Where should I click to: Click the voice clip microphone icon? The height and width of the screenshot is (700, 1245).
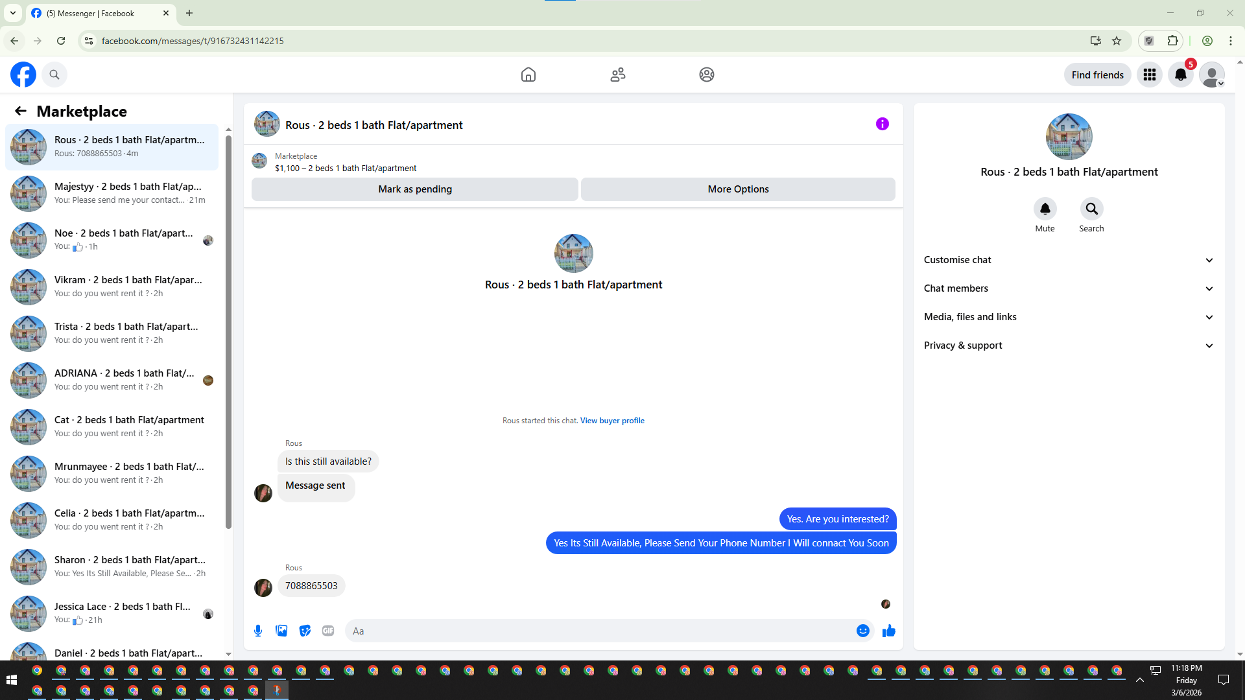258,631
